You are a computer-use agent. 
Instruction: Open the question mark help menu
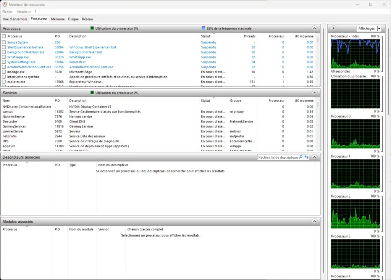click(x=36, y=12)
